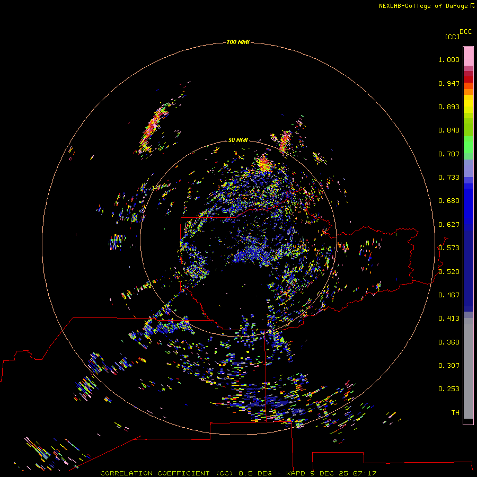Select the 0.627 scale value label
The height and width of the screenshot is (477, 477).
coord(448,225)
